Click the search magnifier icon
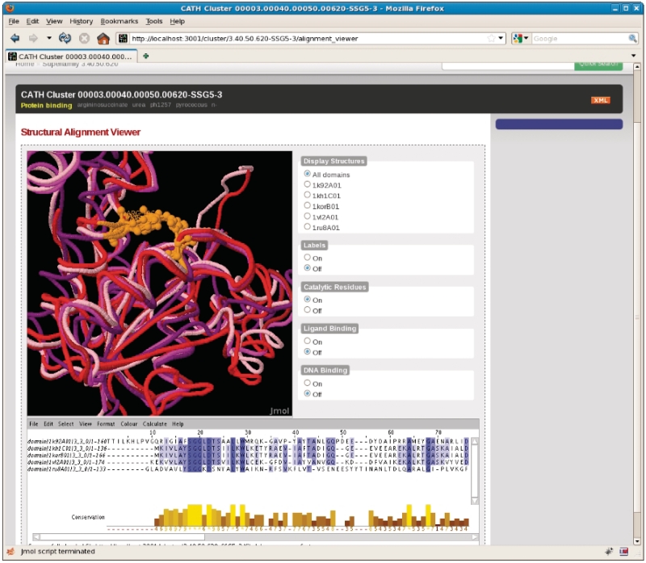 (632, 38)
